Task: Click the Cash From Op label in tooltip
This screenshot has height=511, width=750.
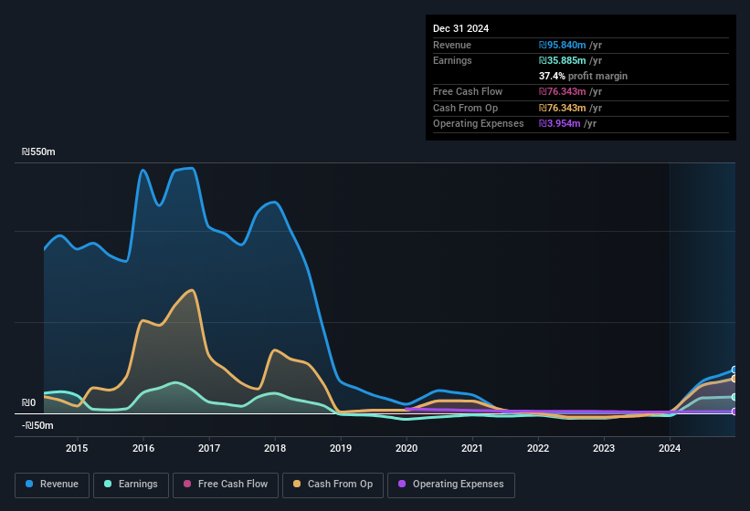Action: click(x=465, y=108)
